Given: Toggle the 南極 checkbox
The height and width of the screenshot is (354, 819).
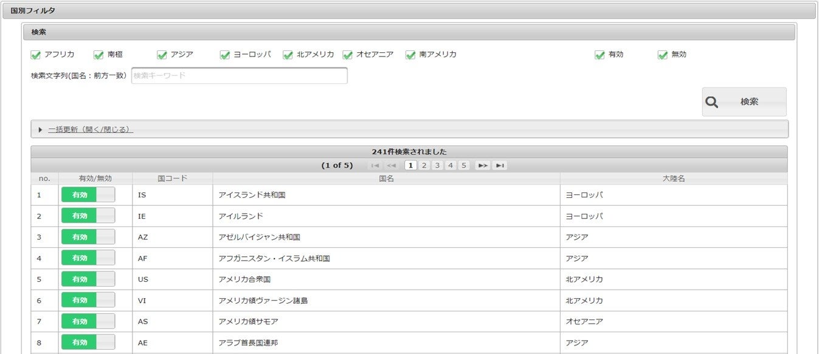Looking at the screenshot, I should point(98,55).
